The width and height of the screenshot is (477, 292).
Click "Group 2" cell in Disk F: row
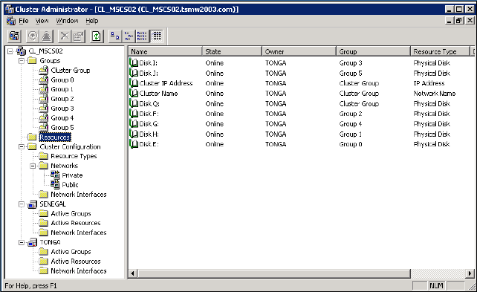pyautogui.click(x=351, y=114)
